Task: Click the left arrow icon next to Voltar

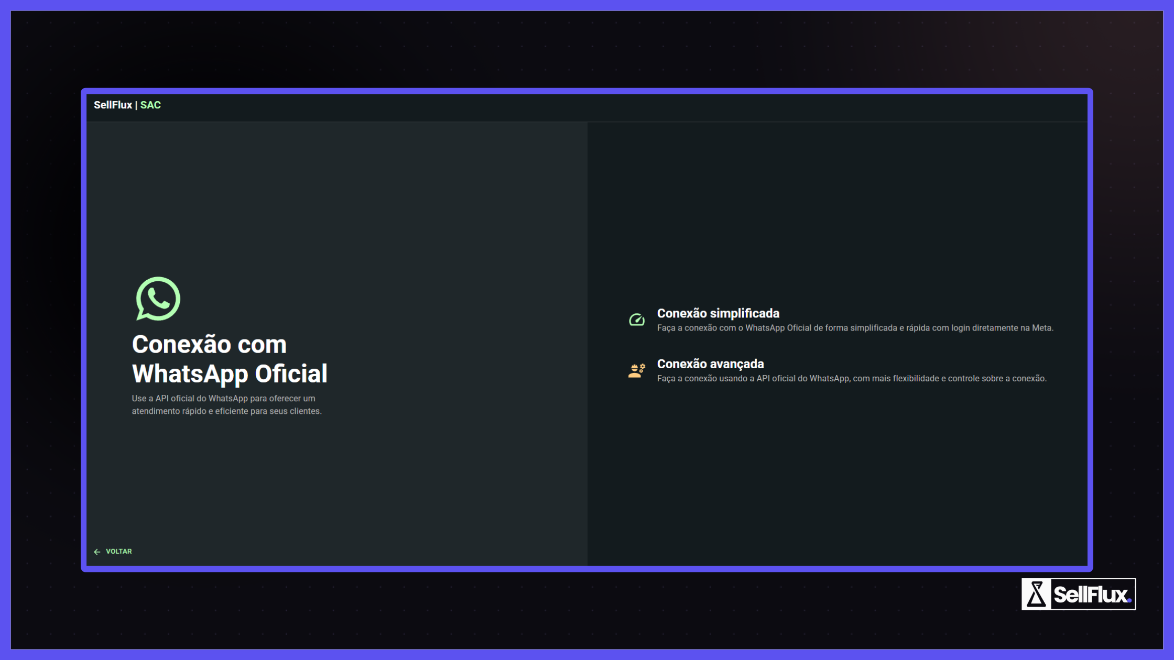Action: pos(97,552)
